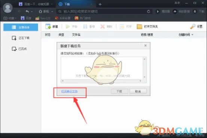Screen dimensions: 207x138
Task: Close the 新建下载任务 dialog
Action: [146, 46]
